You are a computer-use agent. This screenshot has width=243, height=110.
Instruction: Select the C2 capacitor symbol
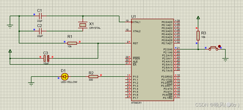pos(40,31)
